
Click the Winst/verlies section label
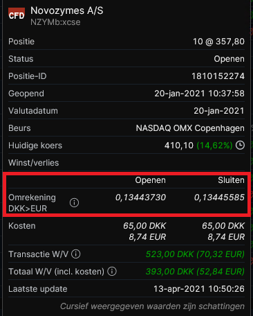point(34,163)
